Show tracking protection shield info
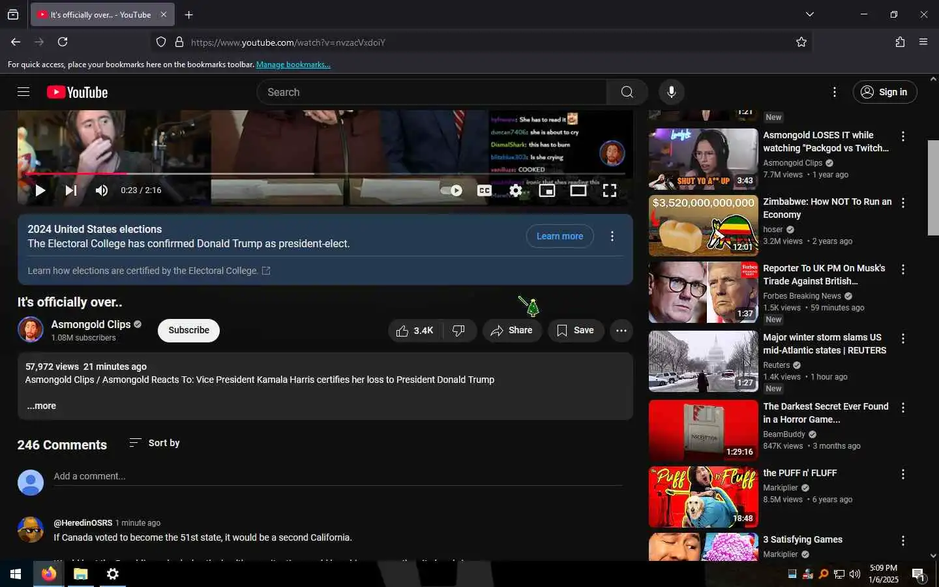The height and width of the screenshot is (587, 939). click(x=161, y=42)
